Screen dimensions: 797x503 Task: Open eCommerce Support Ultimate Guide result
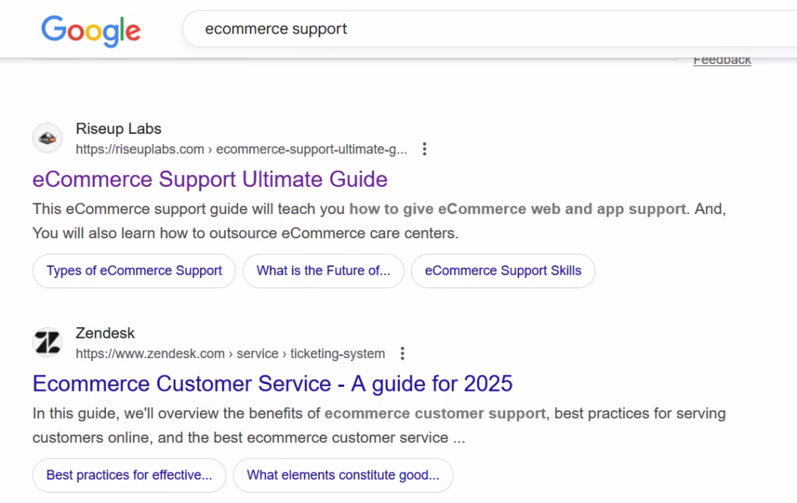point(210,180)
